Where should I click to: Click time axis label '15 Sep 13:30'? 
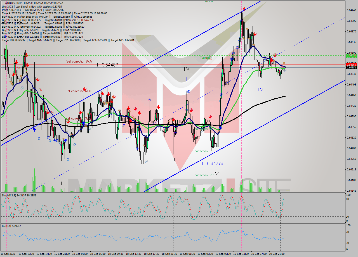26,254
